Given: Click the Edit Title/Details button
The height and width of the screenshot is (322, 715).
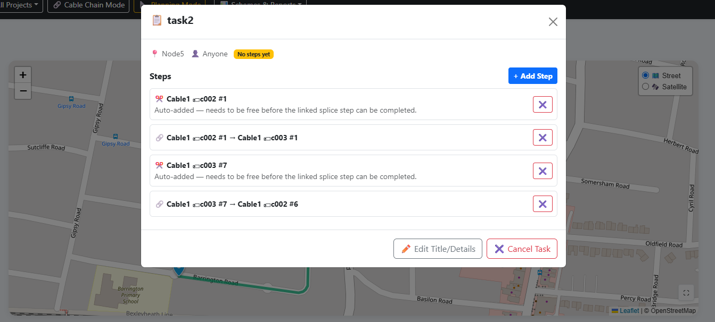Looking at the screenshot, I should (438, 249).
